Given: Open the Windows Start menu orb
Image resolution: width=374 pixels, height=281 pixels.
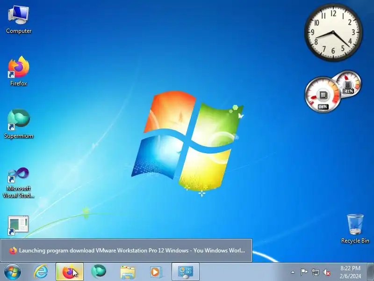Looking at the screenshot, I should tap(13, 272).
